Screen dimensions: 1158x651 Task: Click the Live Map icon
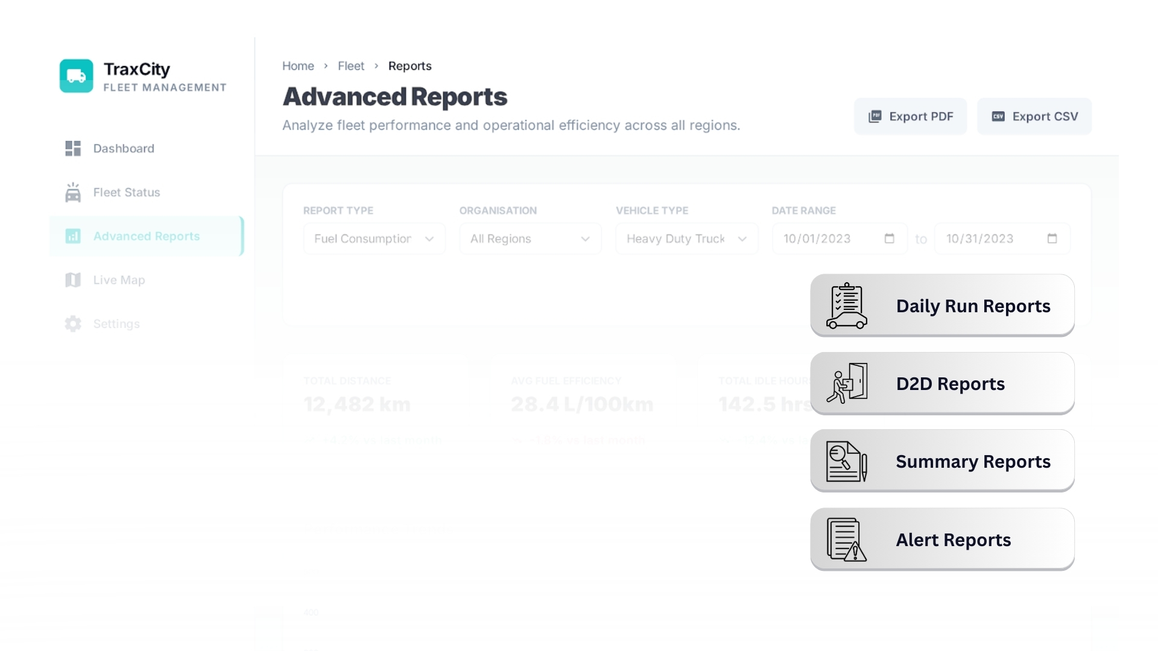click(73, 280)
